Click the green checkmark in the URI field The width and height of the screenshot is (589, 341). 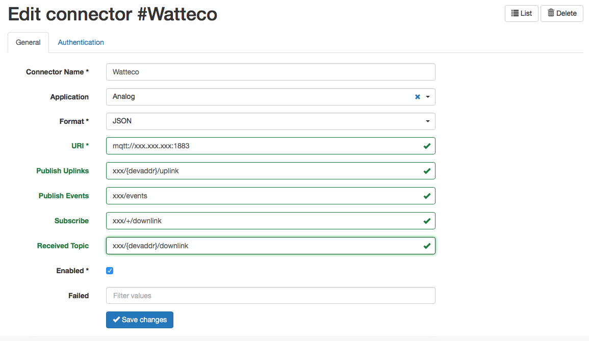(x=427, y=146)
